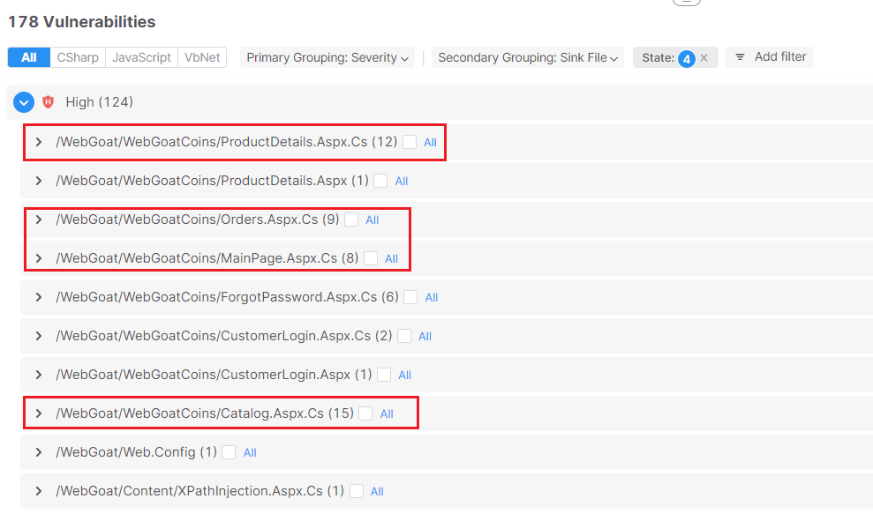873x521 pixels.
Task: Check the Orders.Aspx.Cs (9) checkbox
Action: (x=351, y=220)
